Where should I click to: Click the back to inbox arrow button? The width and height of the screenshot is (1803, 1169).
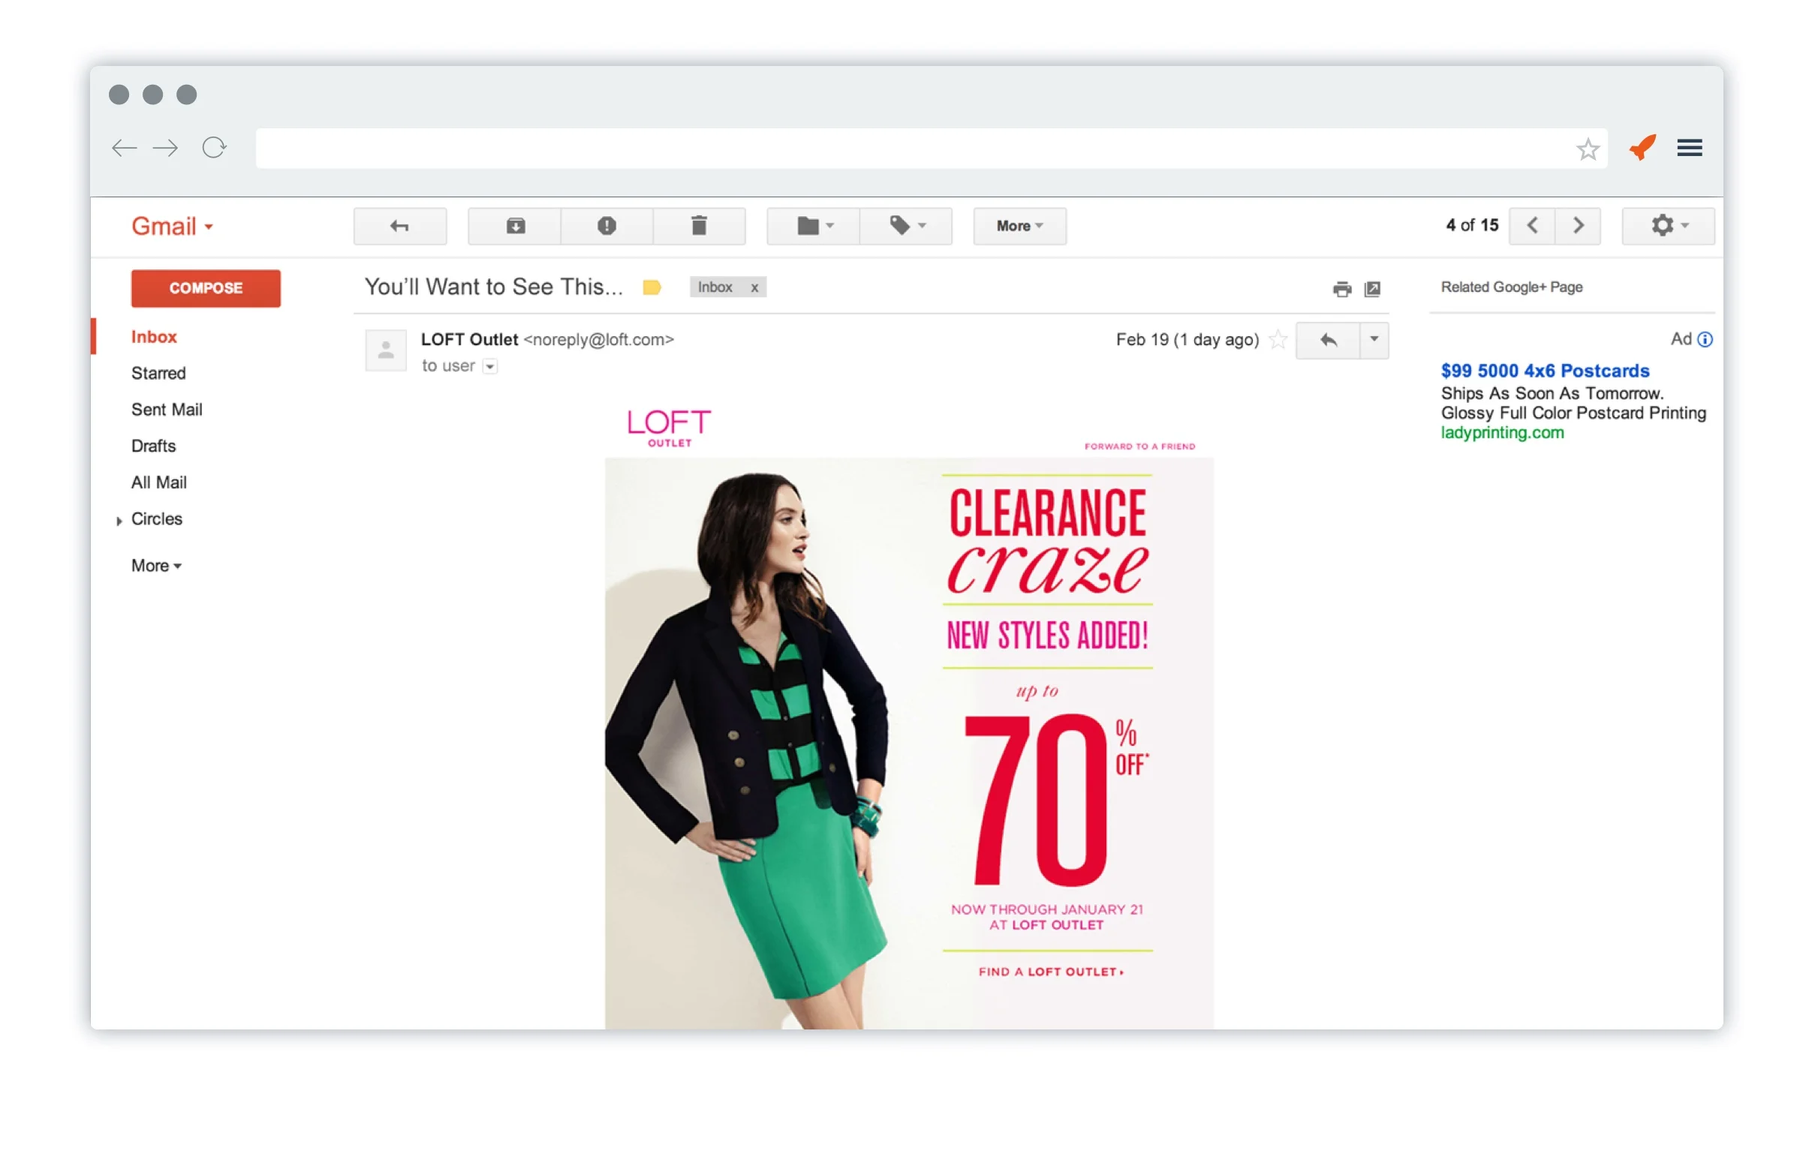[400, 226]
